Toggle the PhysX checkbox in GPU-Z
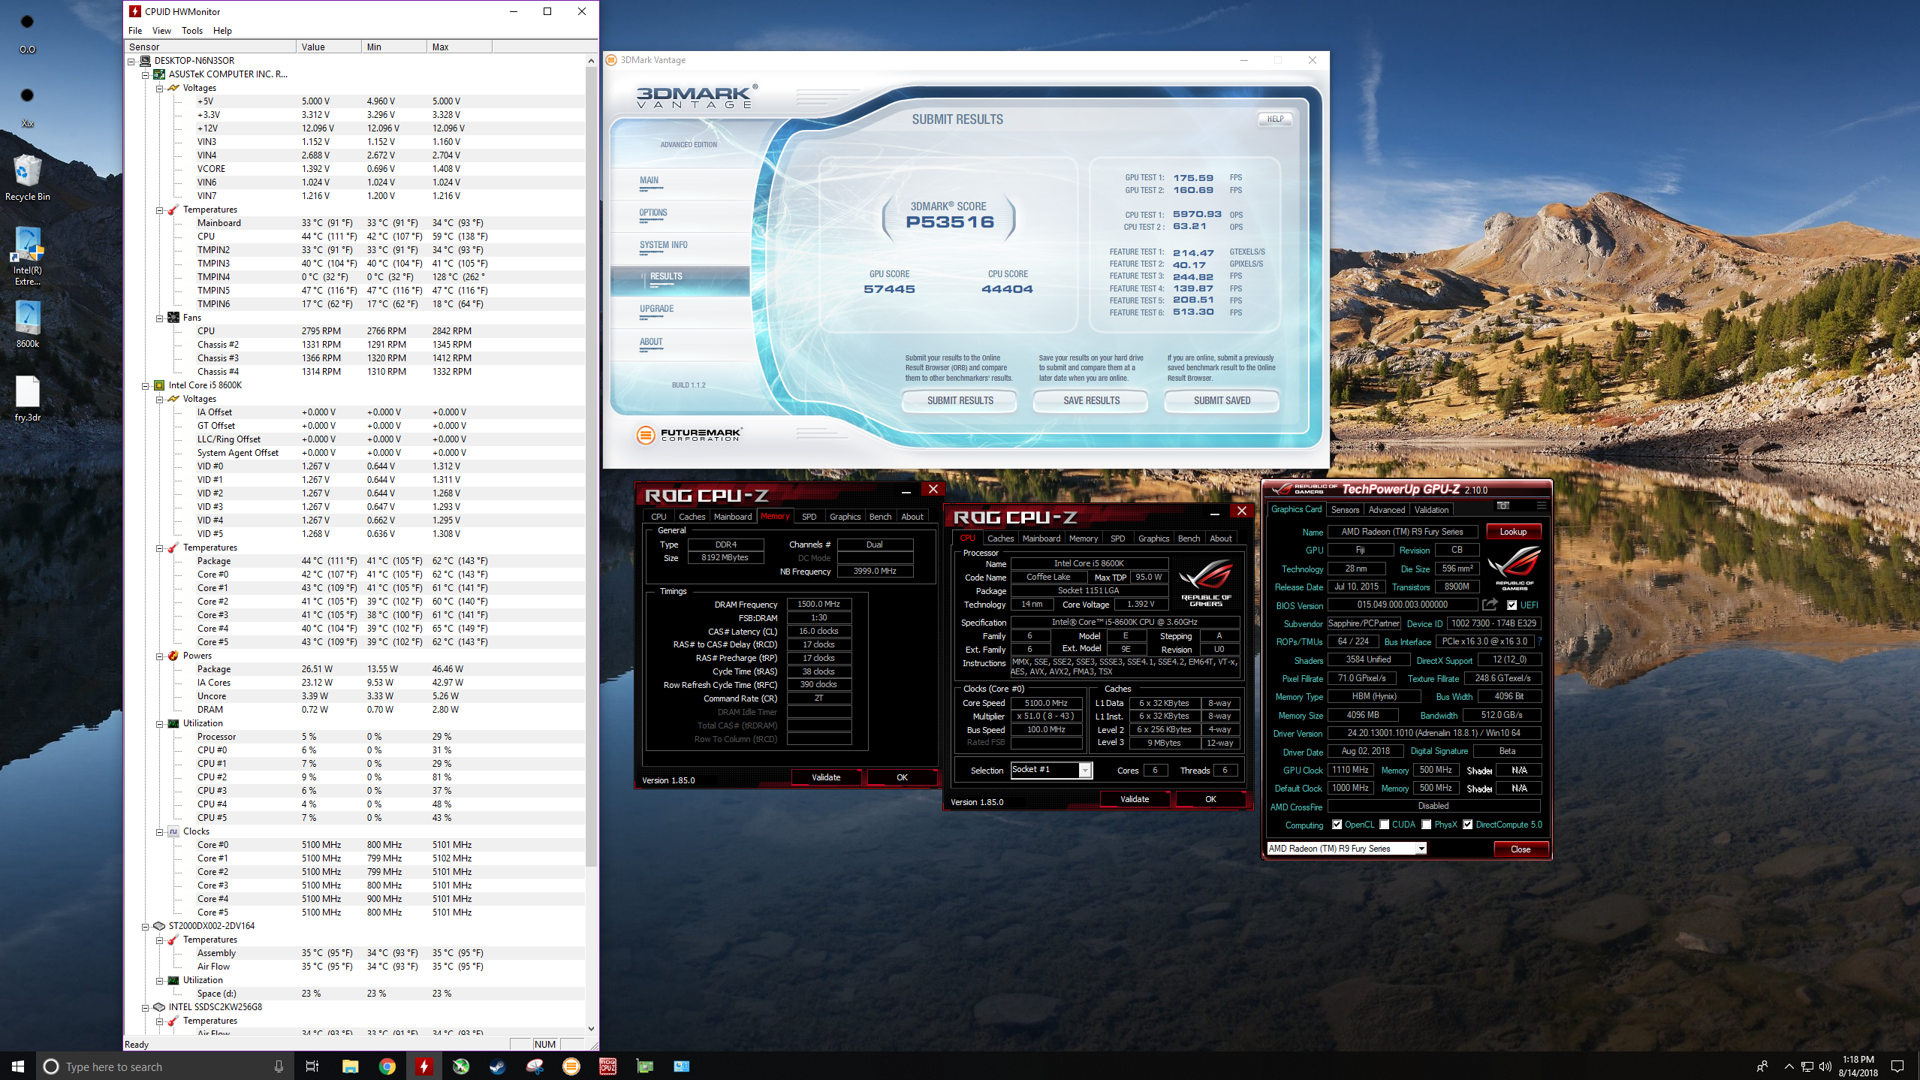 1426,825
